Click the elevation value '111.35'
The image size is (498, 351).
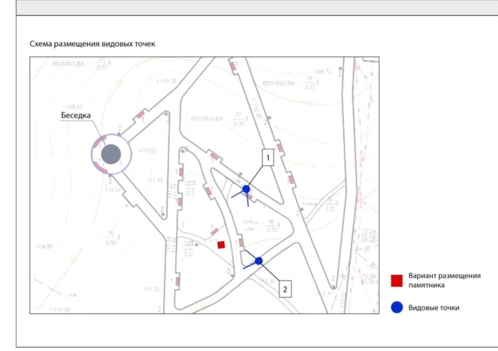coord(155,180)
